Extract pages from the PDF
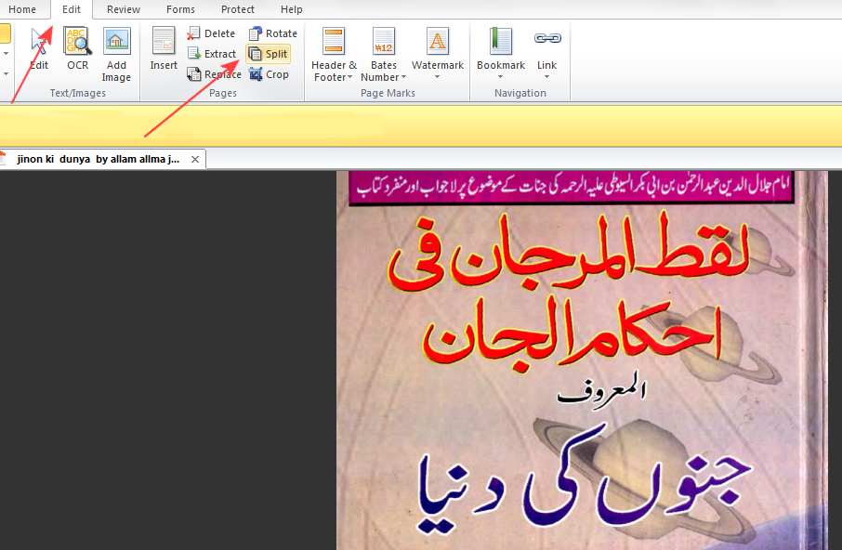Image resolution: width=842 pixels, height=550 pixels. click(x=212, y=54)
